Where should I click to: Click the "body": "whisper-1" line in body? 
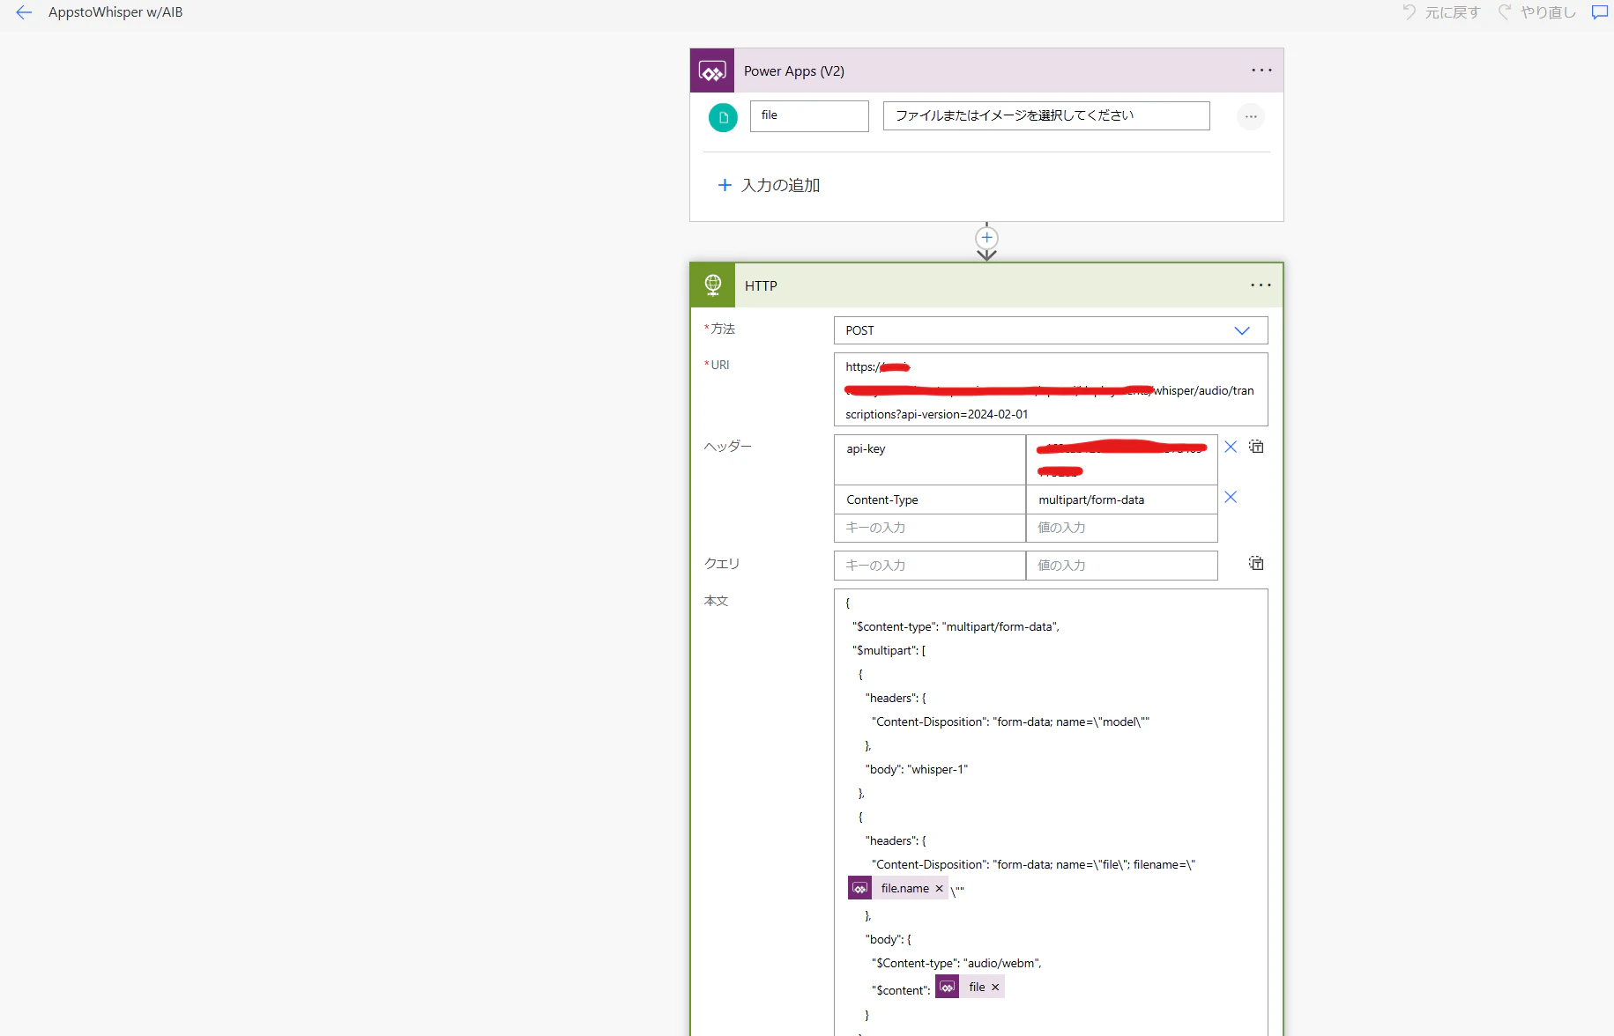point(917,769)
